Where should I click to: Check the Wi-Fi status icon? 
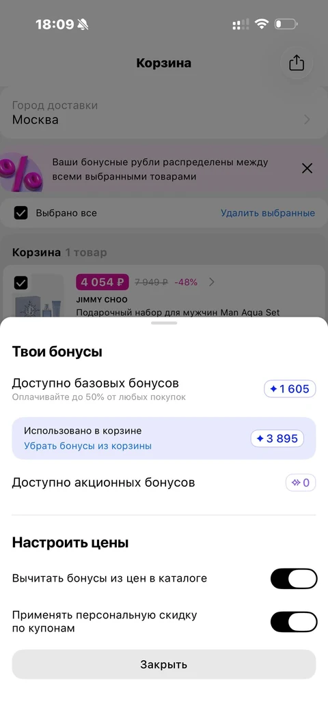point(261,24)
